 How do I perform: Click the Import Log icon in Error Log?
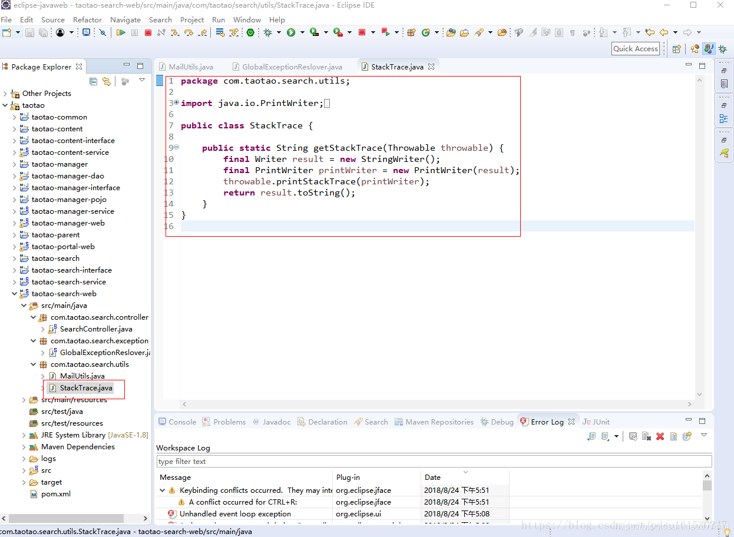[605, 436]
